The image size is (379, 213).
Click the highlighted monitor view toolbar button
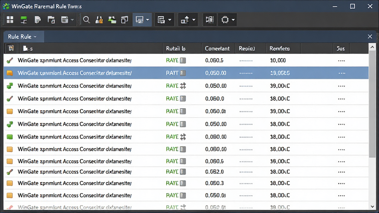tap(140, 20)
